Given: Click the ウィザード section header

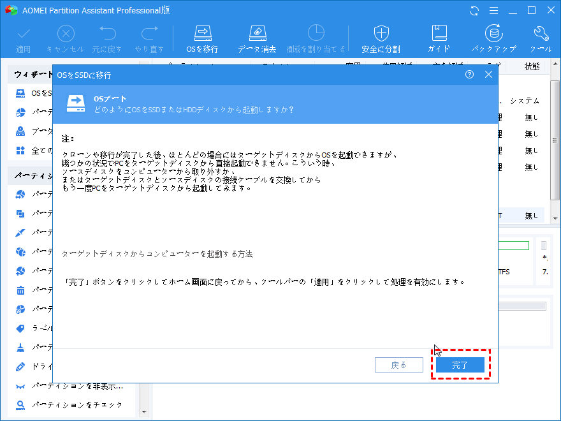Looking at the screenshot, I should [x=33, y=75].
